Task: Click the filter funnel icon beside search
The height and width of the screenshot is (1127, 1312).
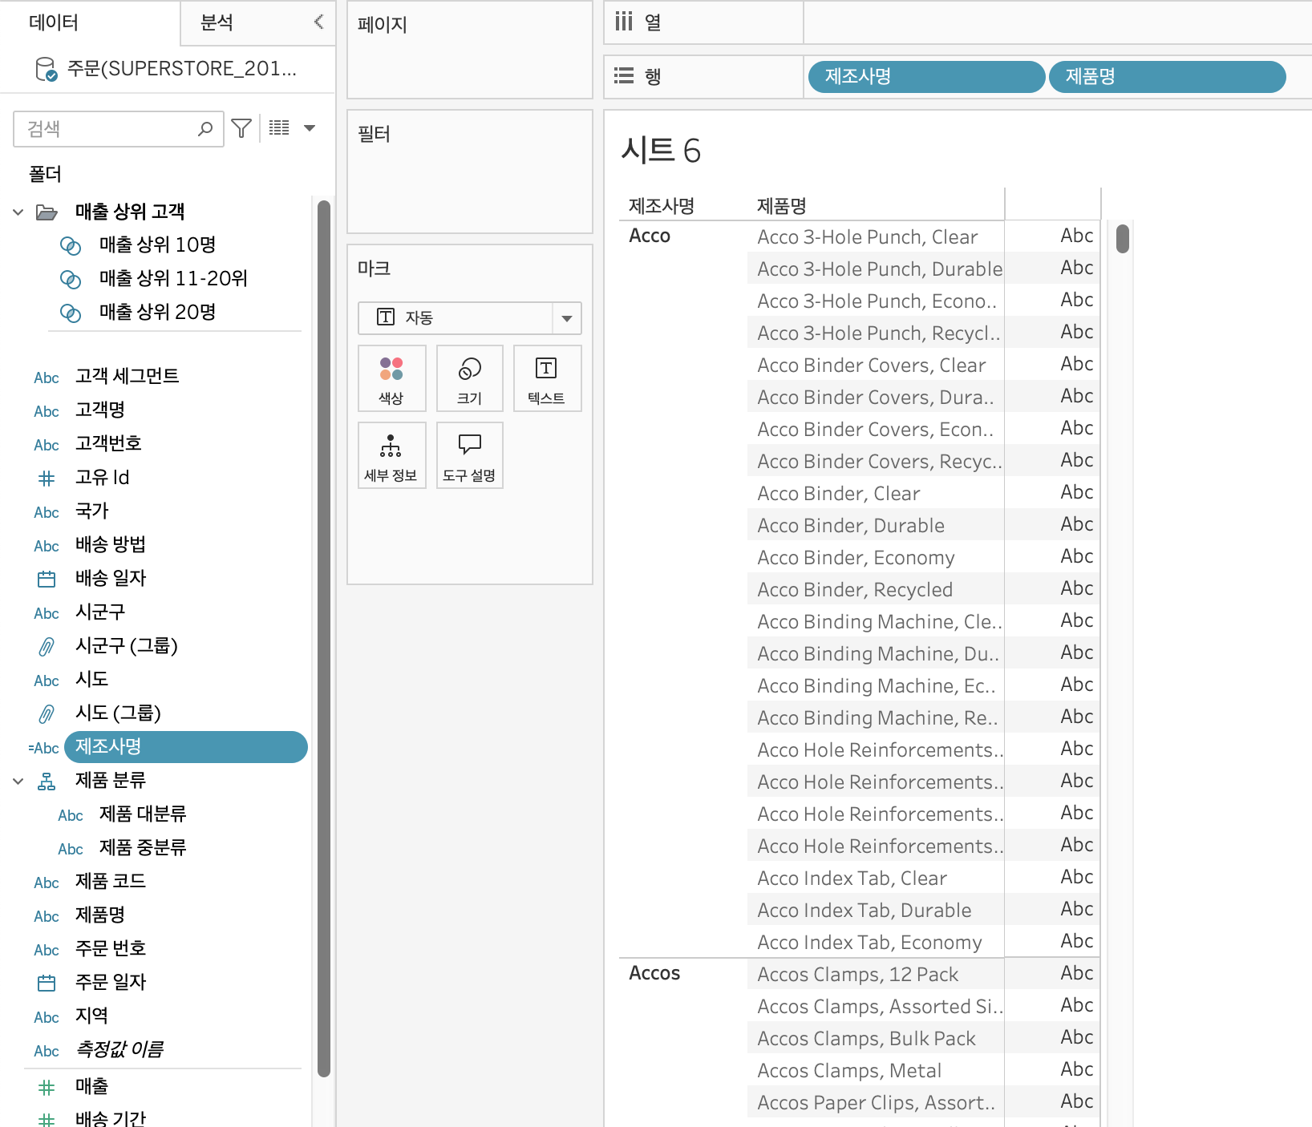Action: point(241,128)
